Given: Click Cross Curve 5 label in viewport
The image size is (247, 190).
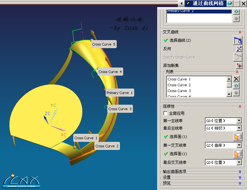Looking at the screenshot, I should tap(104, 44).
